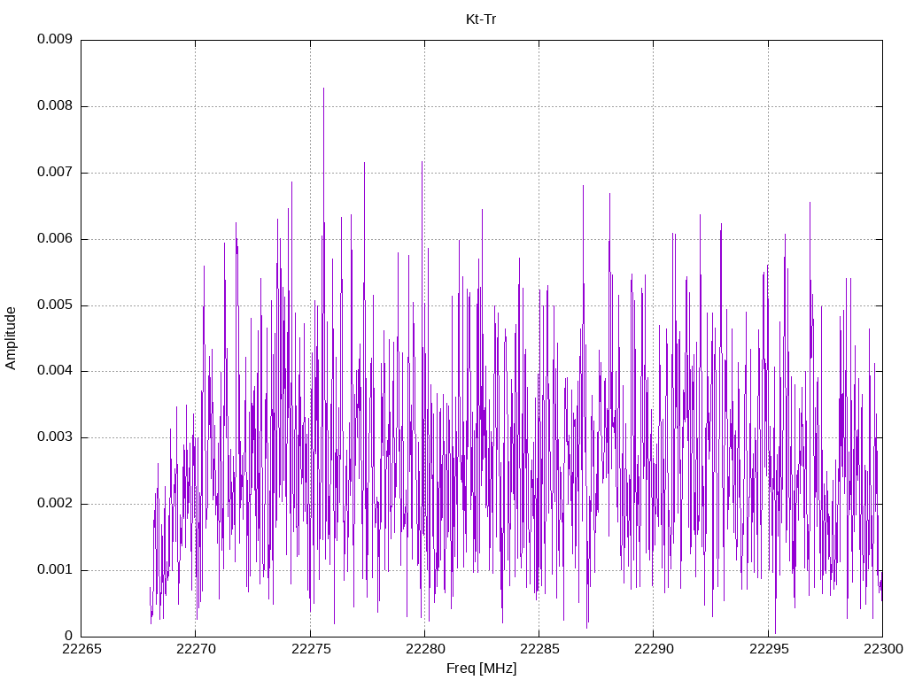Image resolution: width=907 pixels, height=680 pixels.
Task: Click the tallest spectrum peak above 0.008
Action: coord(323,89)
